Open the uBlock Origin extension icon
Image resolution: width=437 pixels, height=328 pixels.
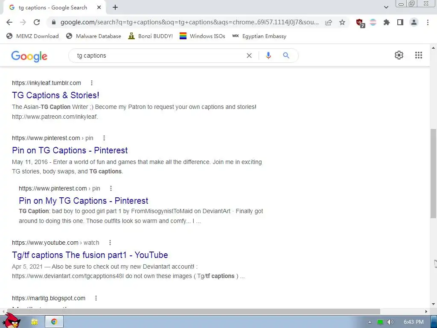pyautogui.click(x=360, y=23)
